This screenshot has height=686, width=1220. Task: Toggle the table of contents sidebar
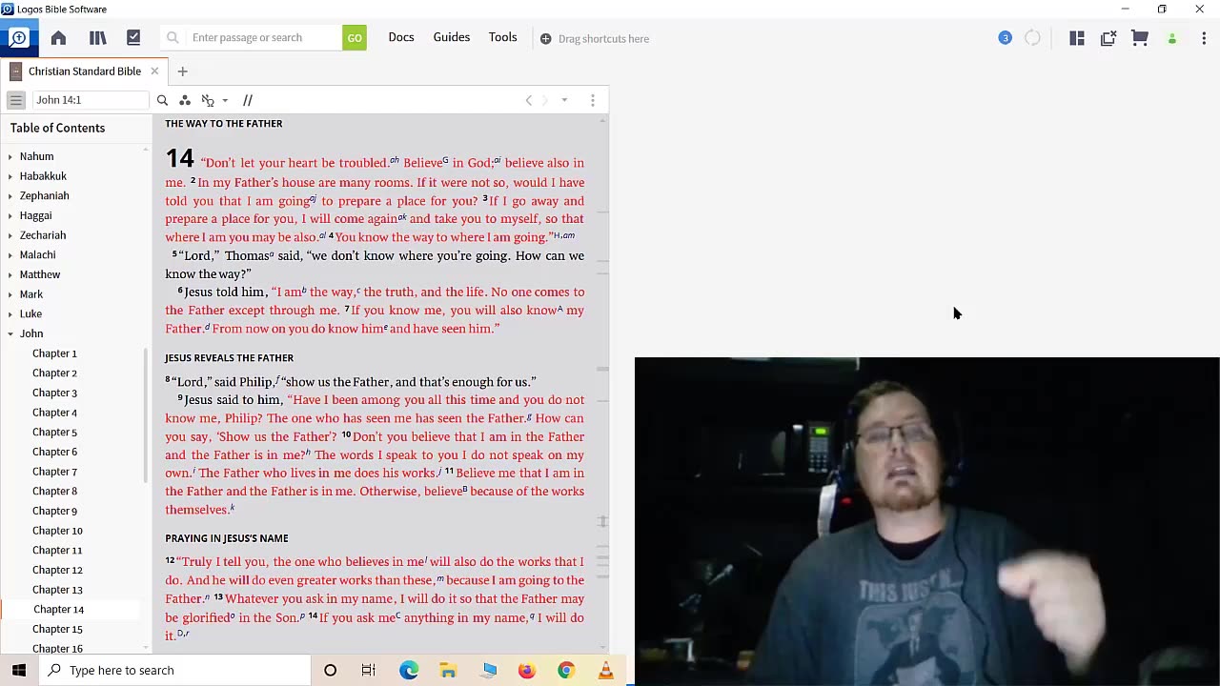pyautogui.click(x=16, y=100)
